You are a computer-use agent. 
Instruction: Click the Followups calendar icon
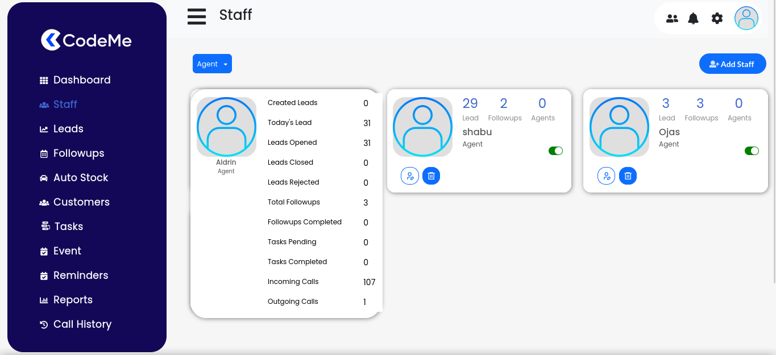point(44,154)
